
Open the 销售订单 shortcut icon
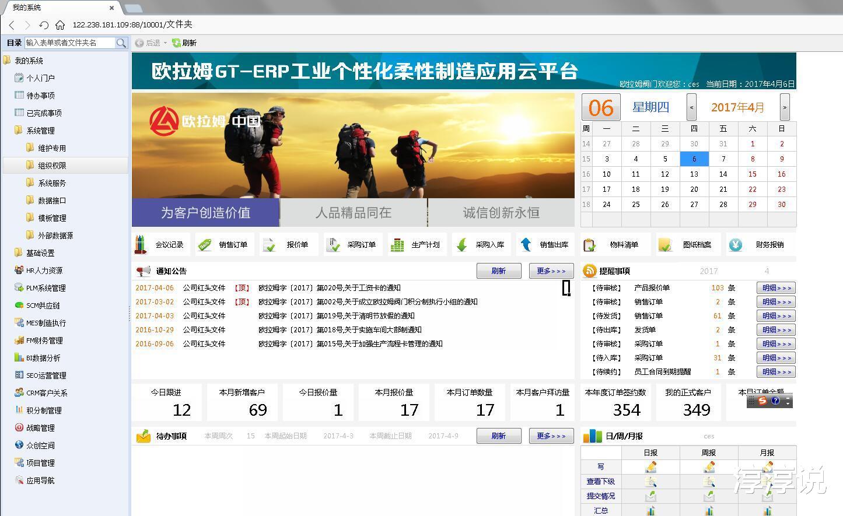click(205, 245)
